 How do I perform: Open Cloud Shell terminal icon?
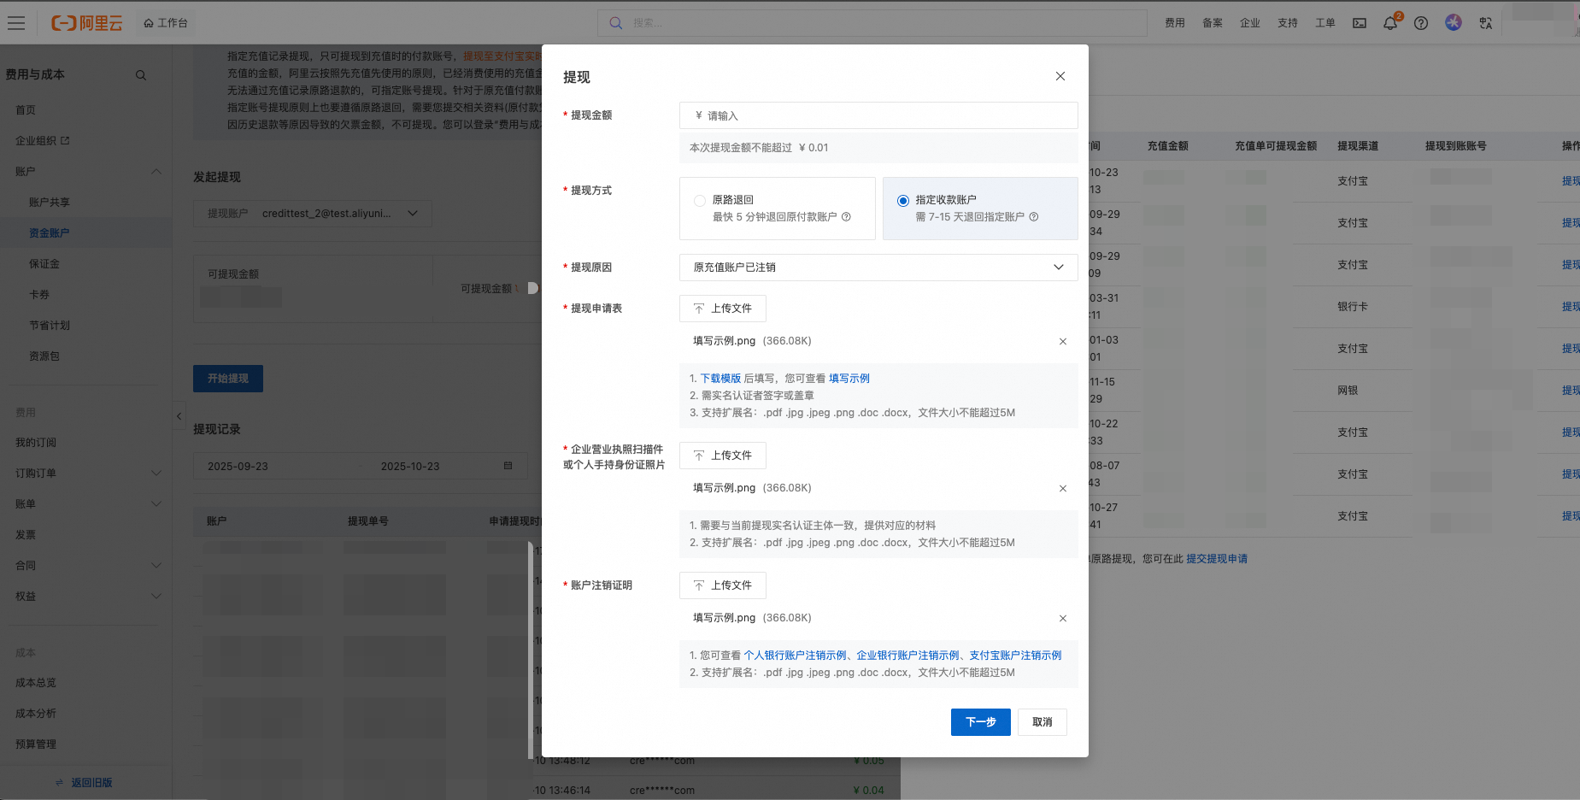point(1360,23)
